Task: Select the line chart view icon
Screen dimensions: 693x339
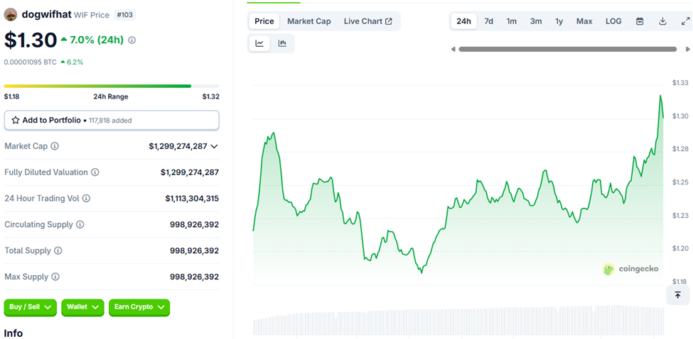Action: 259,43
